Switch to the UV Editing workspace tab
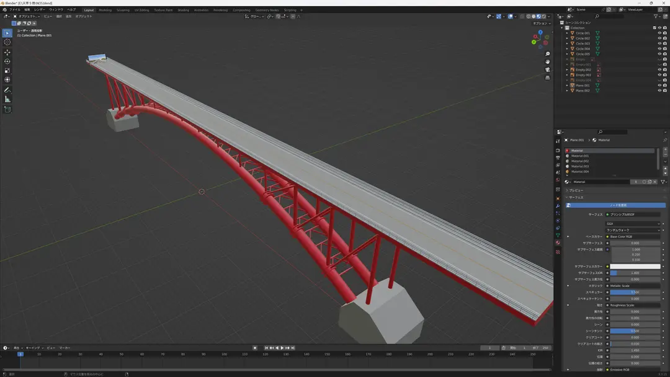This screenshot has width=670, height=377. pos(142,10)
